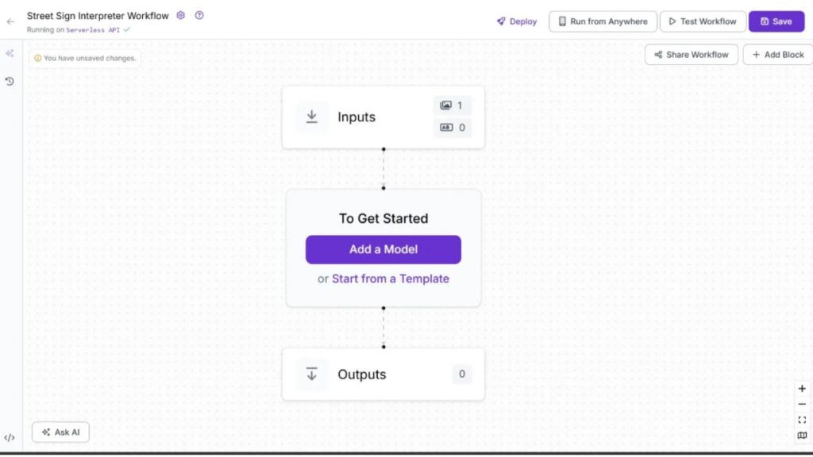
Task: Go back using the left arrow icon
Action: pos(10,21)
